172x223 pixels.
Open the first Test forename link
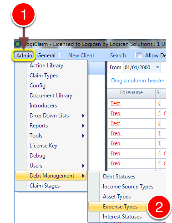(115, 103)
